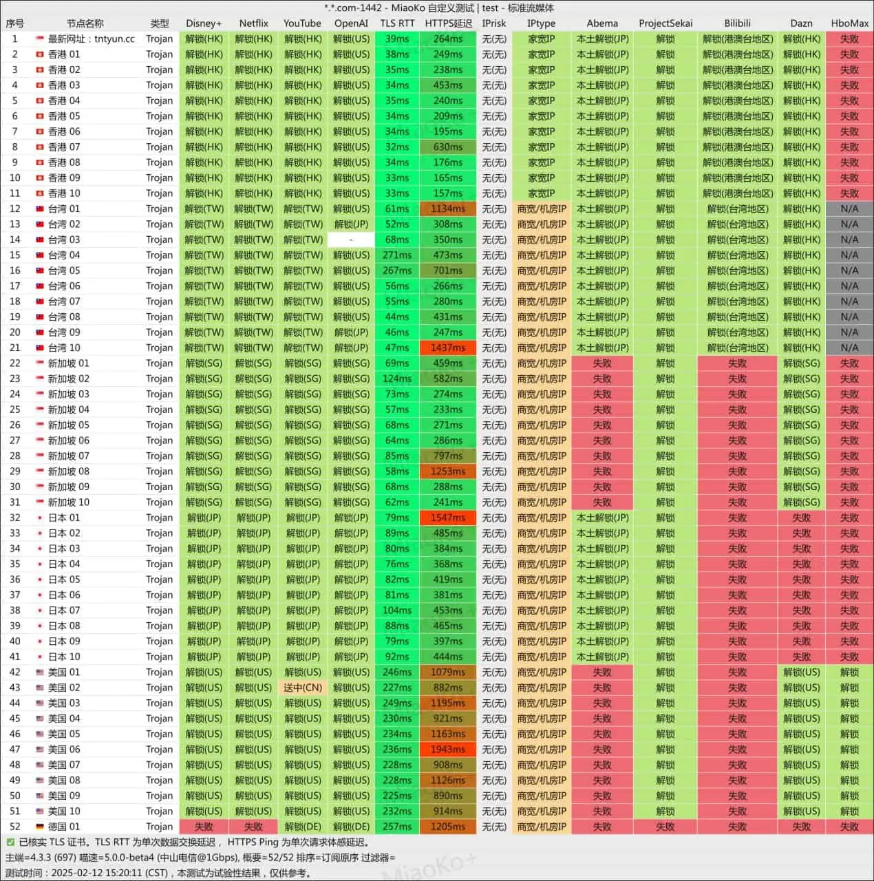Image resolution: width=874 pixels, height=881 pixels.
Task: Click the 德国 01 node name
Action: [x=64, y=827]
